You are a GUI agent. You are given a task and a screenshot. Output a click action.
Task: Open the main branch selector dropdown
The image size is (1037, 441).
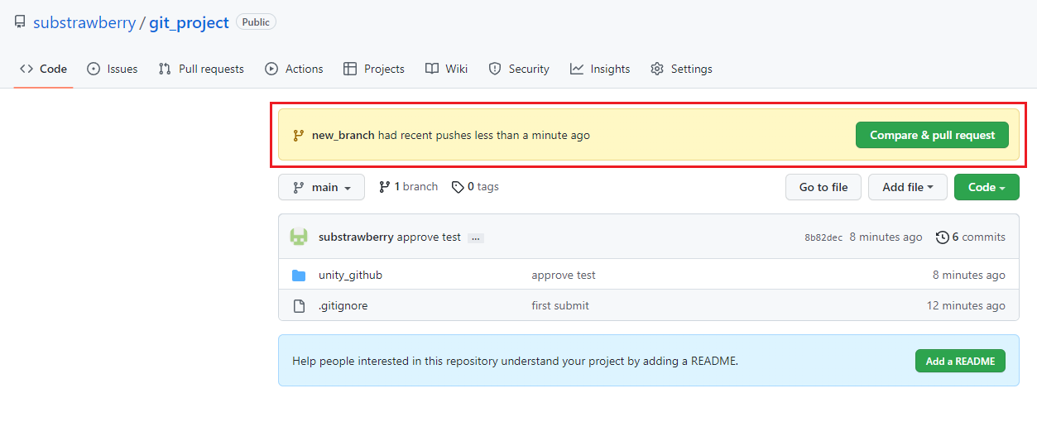[x=322, y=187]
